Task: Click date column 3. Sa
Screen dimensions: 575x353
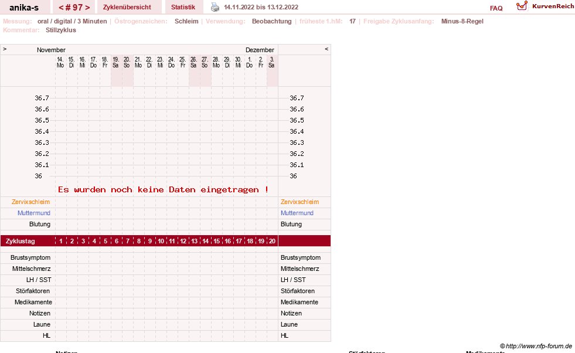Action: (x=272, y=62)
